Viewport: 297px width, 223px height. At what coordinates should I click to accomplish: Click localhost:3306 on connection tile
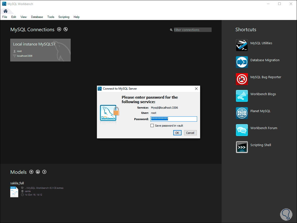pyautogui.click(x=25, y=56)
